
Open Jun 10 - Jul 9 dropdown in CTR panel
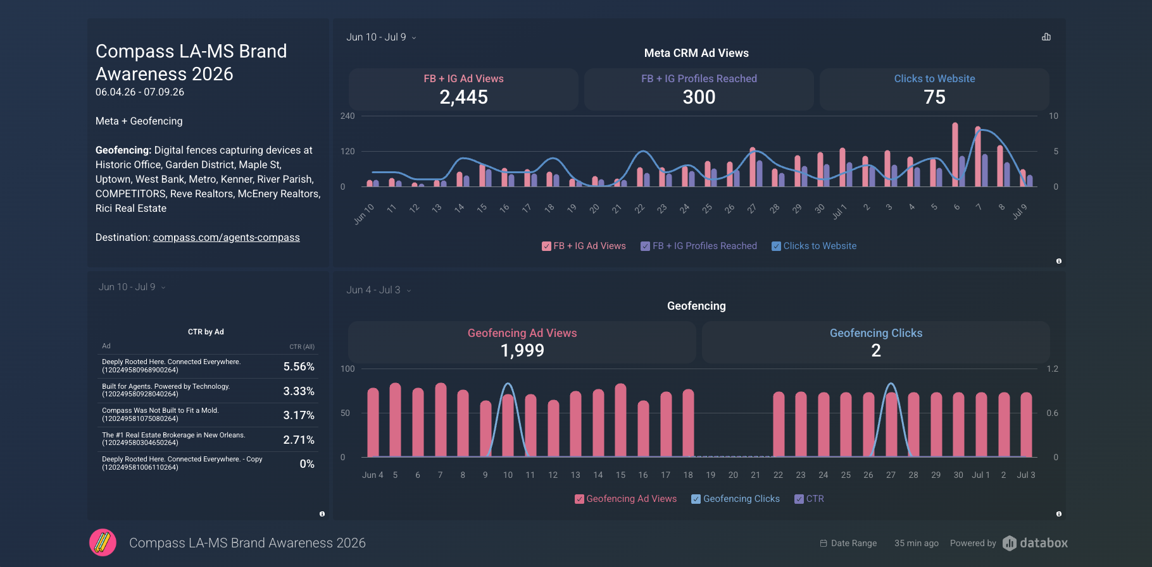[x=132, y=287]
